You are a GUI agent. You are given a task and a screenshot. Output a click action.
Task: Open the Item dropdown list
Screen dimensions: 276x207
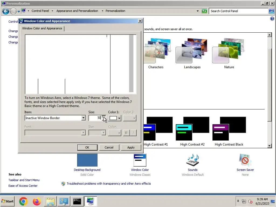pyautogui.click(x=84, y=118)
